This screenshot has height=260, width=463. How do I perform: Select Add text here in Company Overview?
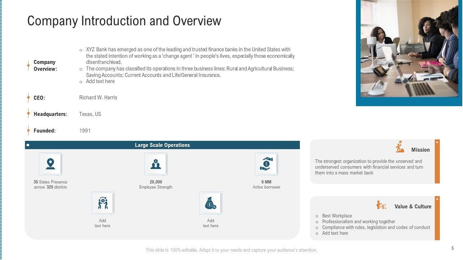100,82
